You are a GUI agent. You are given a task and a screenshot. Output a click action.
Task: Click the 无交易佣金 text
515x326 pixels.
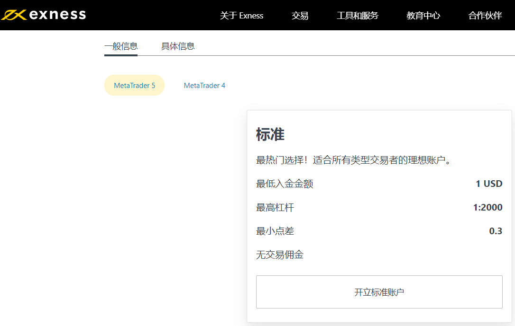279,255
